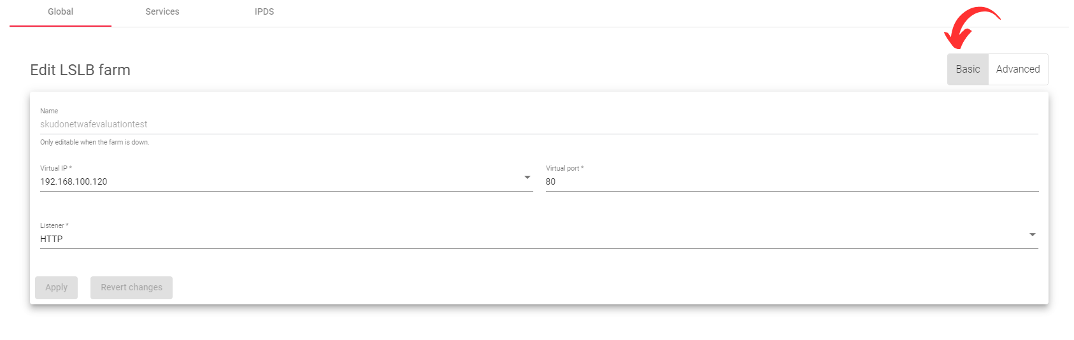
Task: Expand the Listener dropdown arrow
Action: pyautogui.click(x=1033, y=235)
